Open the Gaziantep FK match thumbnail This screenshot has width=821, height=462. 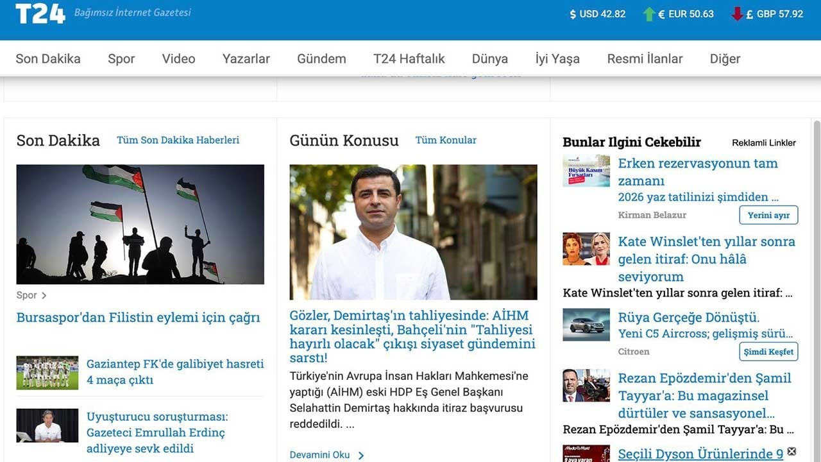click(47, 372)
